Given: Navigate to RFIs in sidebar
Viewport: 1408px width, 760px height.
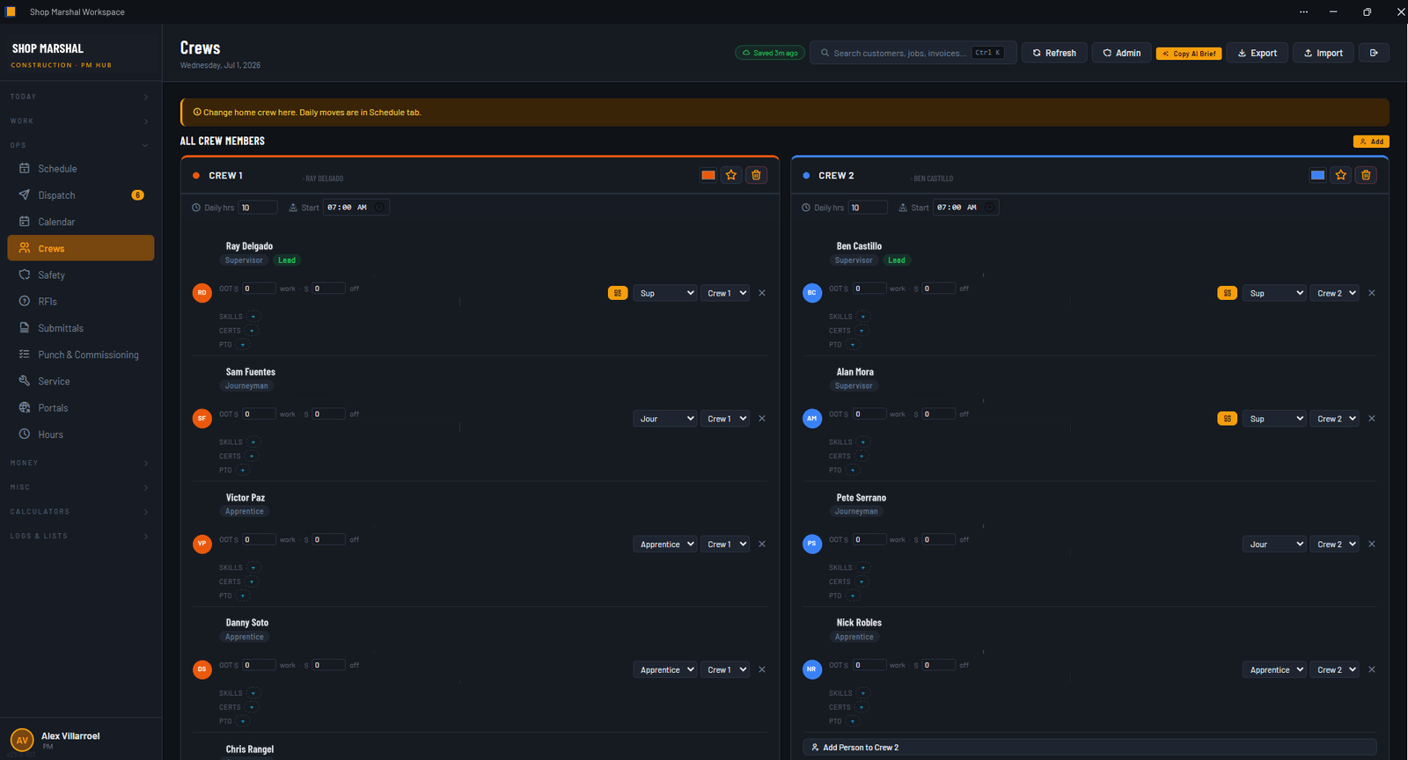Looking at the screenshot, I should (x=80, y=302).
